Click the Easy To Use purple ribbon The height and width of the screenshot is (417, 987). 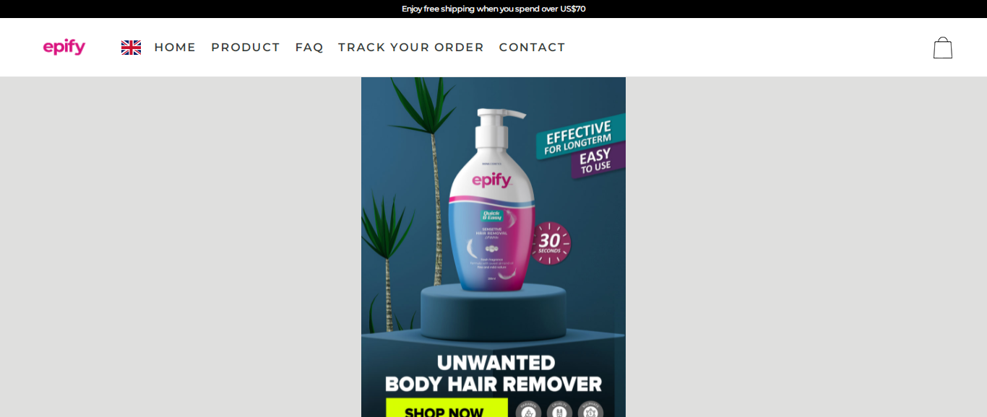click(x=598, y=159)
